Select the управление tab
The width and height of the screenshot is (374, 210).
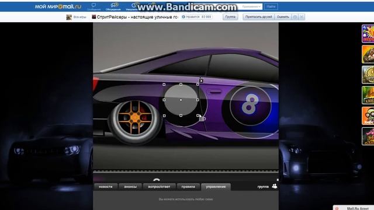(x=216, y=187)
